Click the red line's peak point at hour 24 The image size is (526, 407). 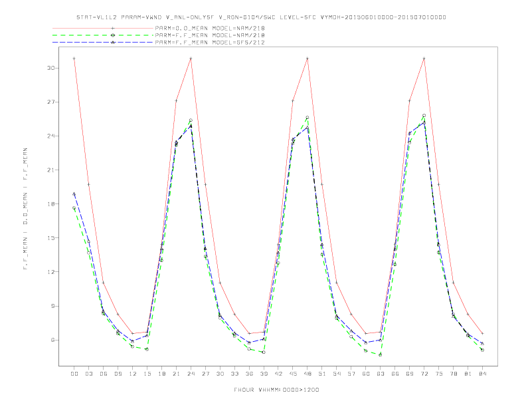191,59
